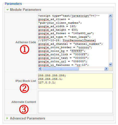Image resolution: width=118 pixels, height=125 pixels.
Task: Click the google_ad_height = 600 line
Action: tap(58, 30)
